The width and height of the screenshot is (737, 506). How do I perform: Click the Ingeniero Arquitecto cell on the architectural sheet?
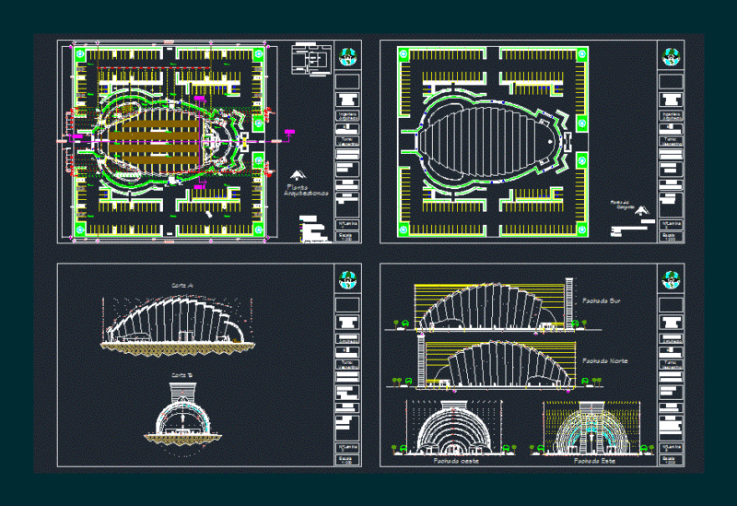[x=347, y=116]
